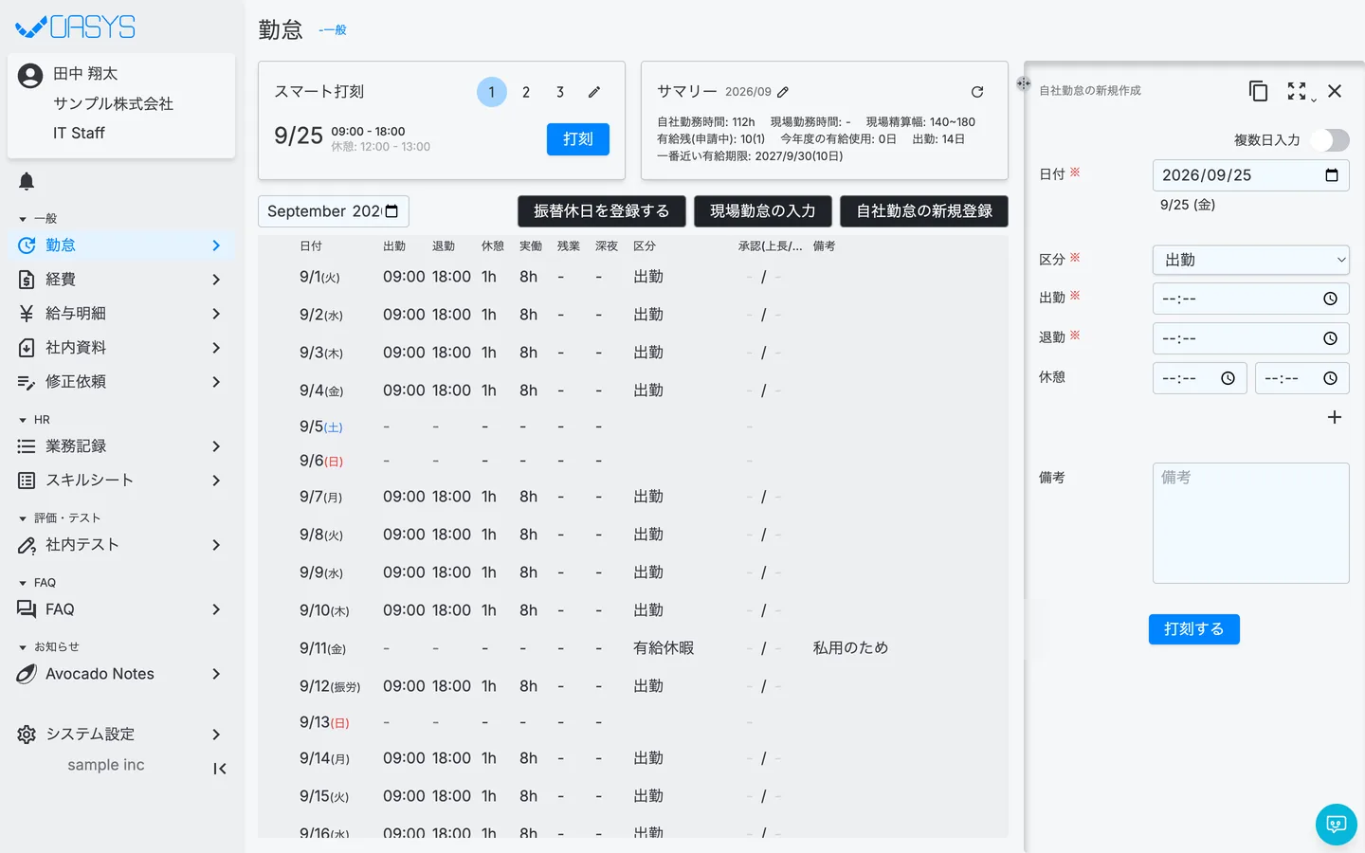Open clock picker for 休憩 start time
Screen dimensions: 1365x853
(x=1228, y=378)
